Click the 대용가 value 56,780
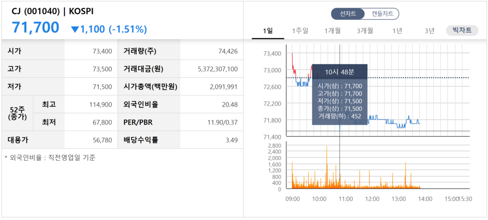 coord(102,140)
